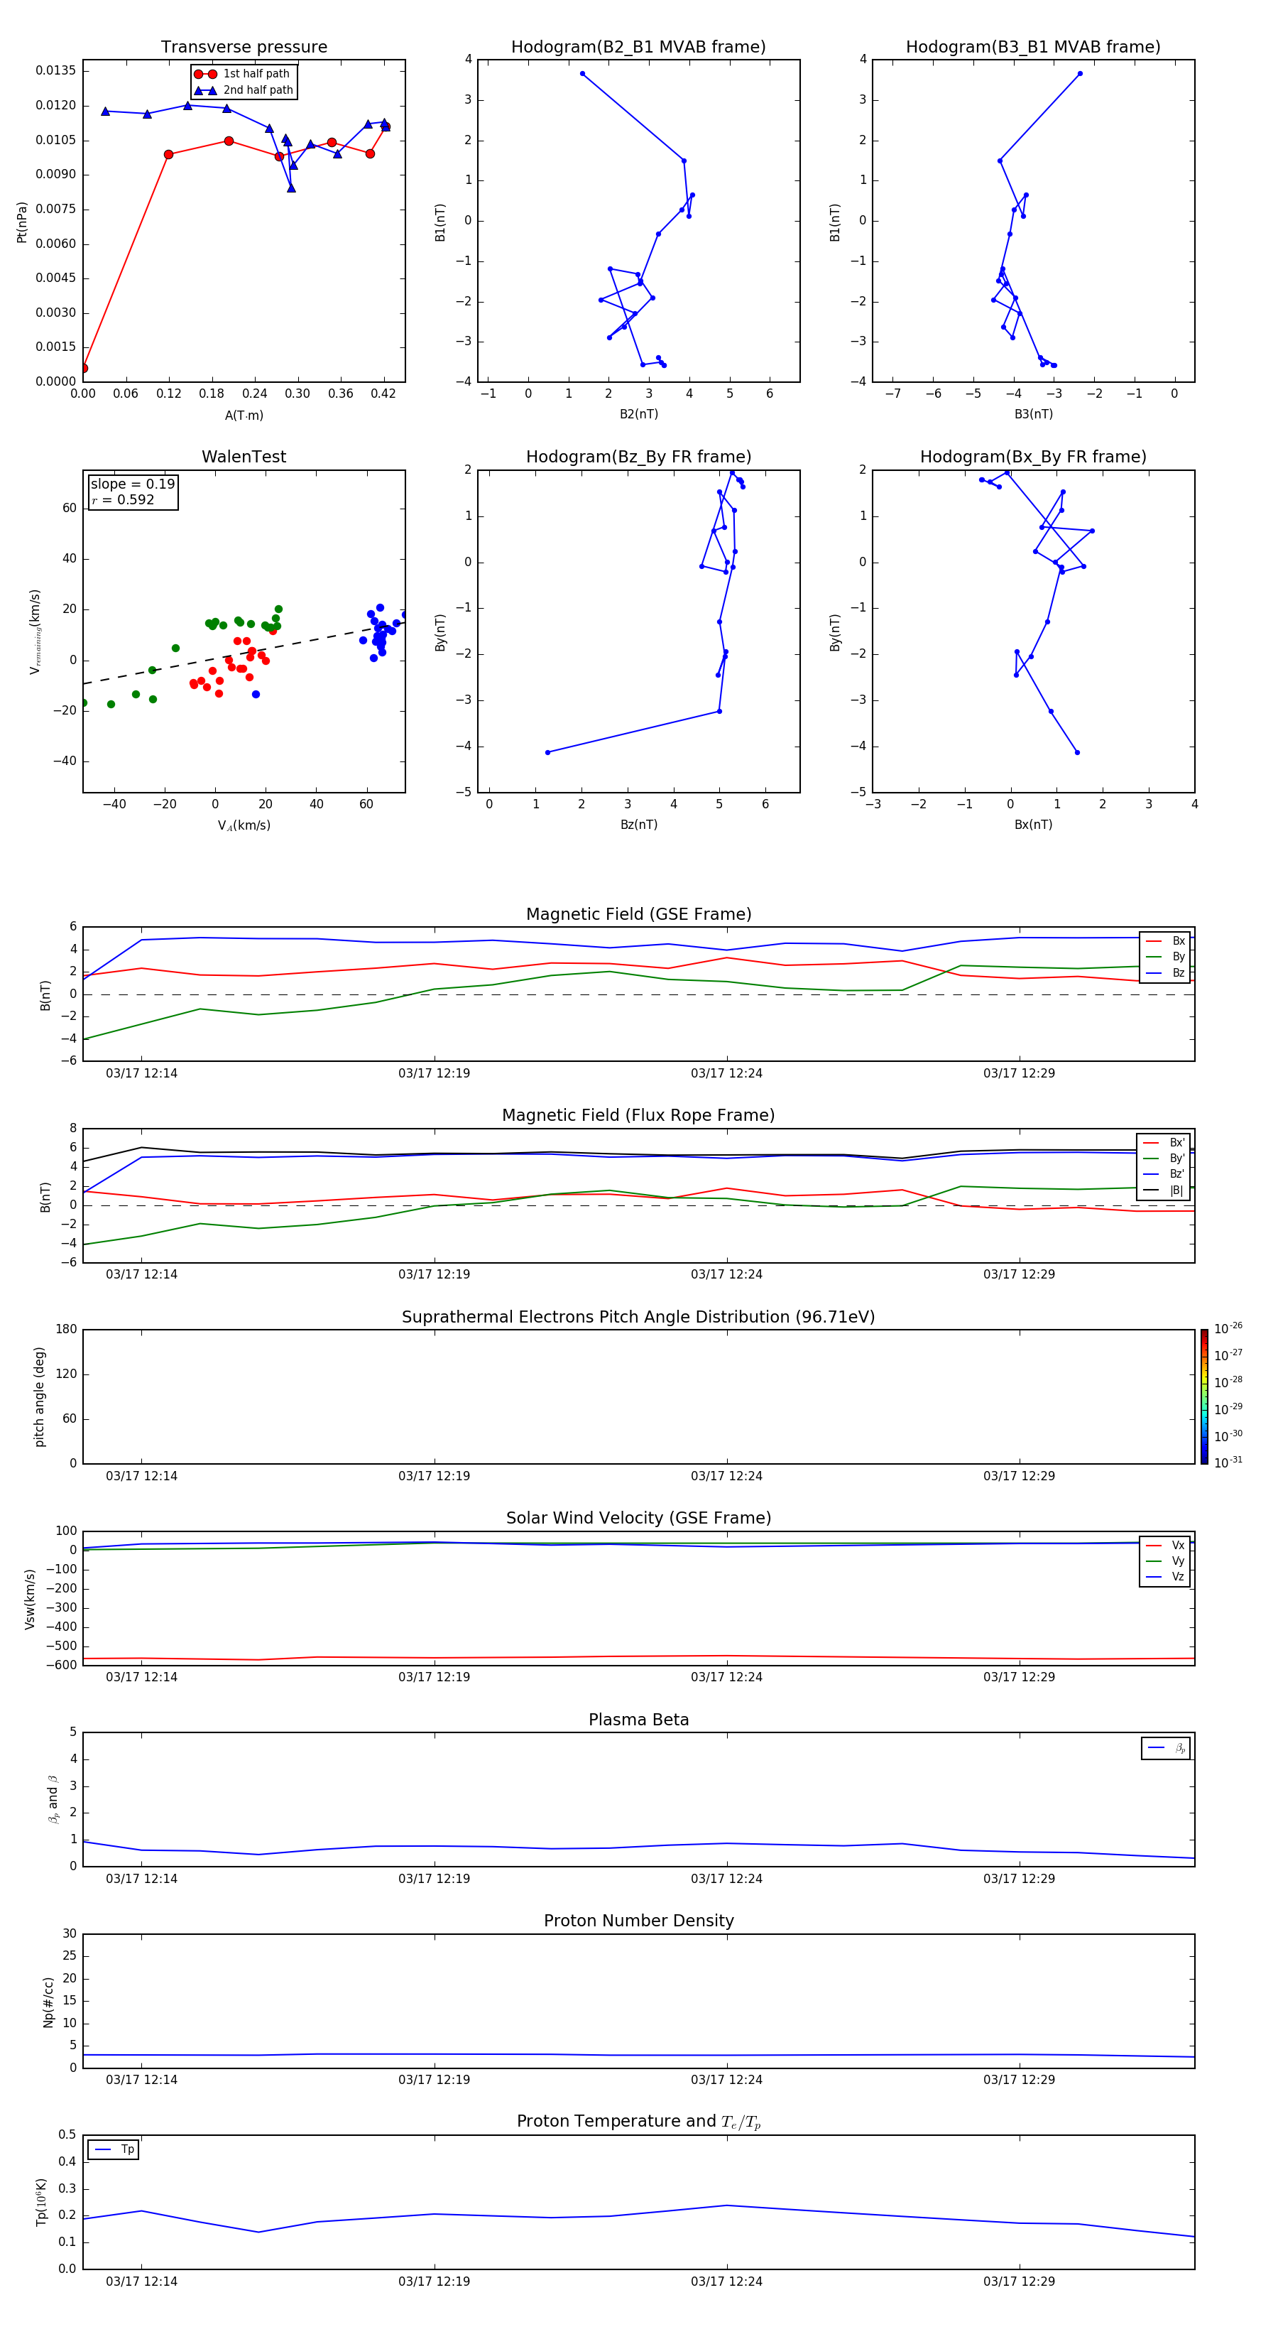Select 'Vy' in velocity legend
The height and width of the screenshot is (2344, 1278).
(1165, 1561)
